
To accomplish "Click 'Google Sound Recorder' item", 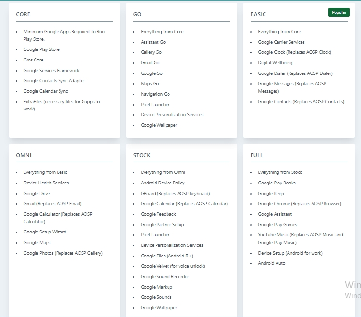I will (165, 277).
